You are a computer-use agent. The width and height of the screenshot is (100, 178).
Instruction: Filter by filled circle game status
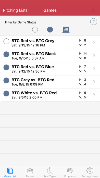coord(50,30)
